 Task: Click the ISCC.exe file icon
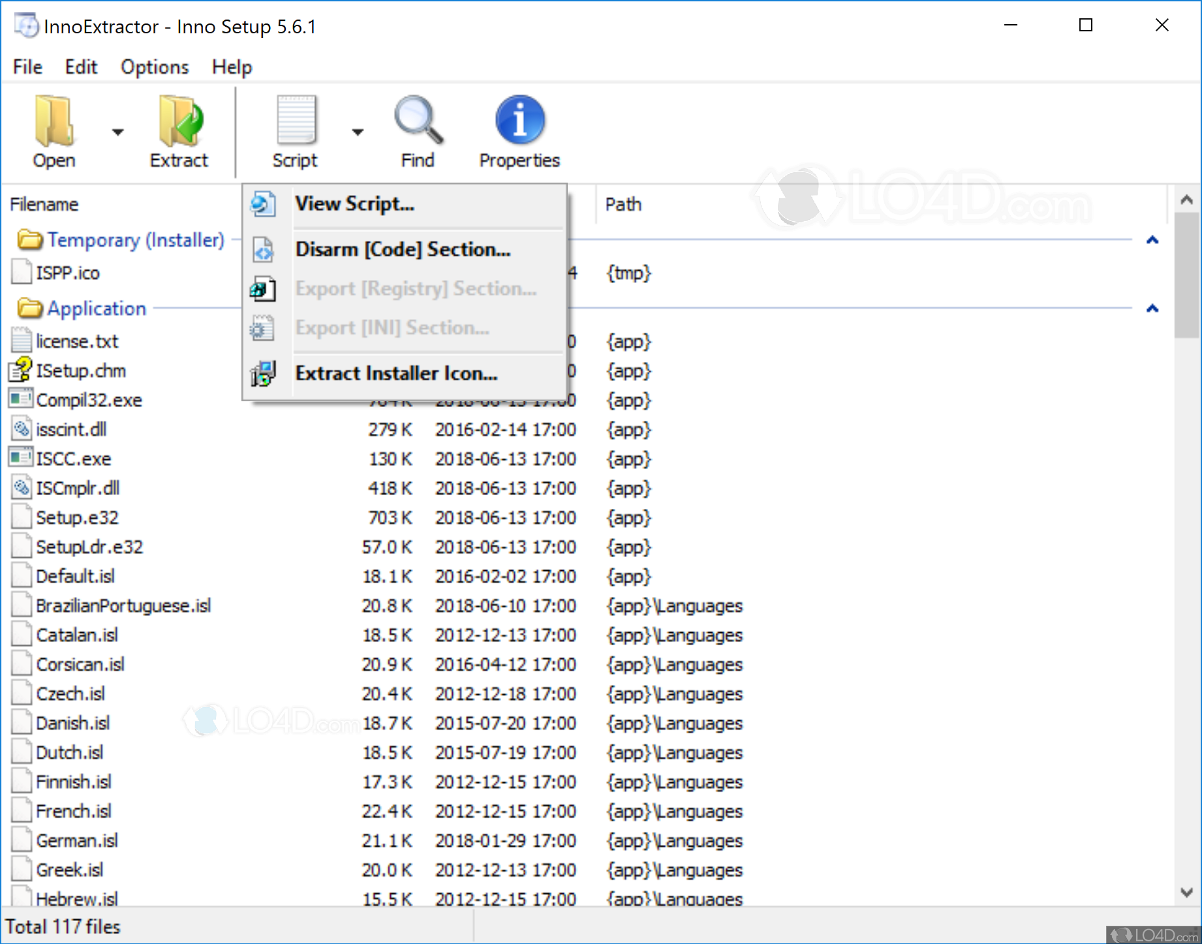coord(20,457)
